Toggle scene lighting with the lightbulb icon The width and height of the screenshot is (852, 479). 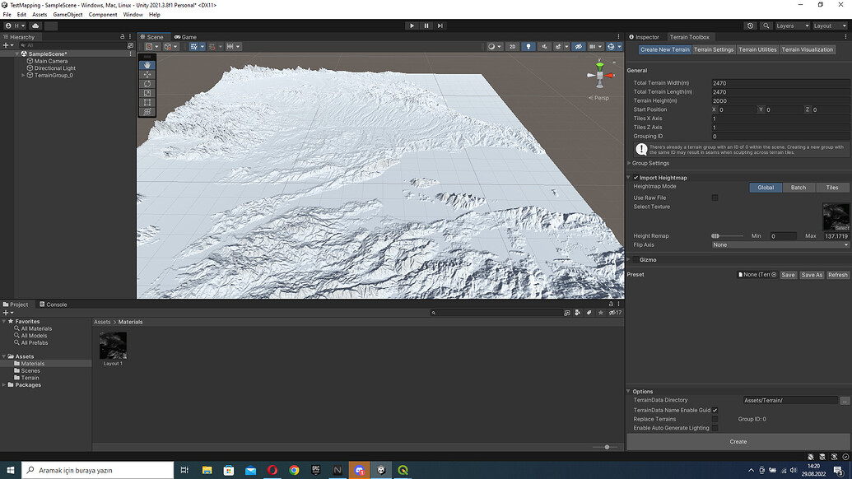tap(528, 47)
